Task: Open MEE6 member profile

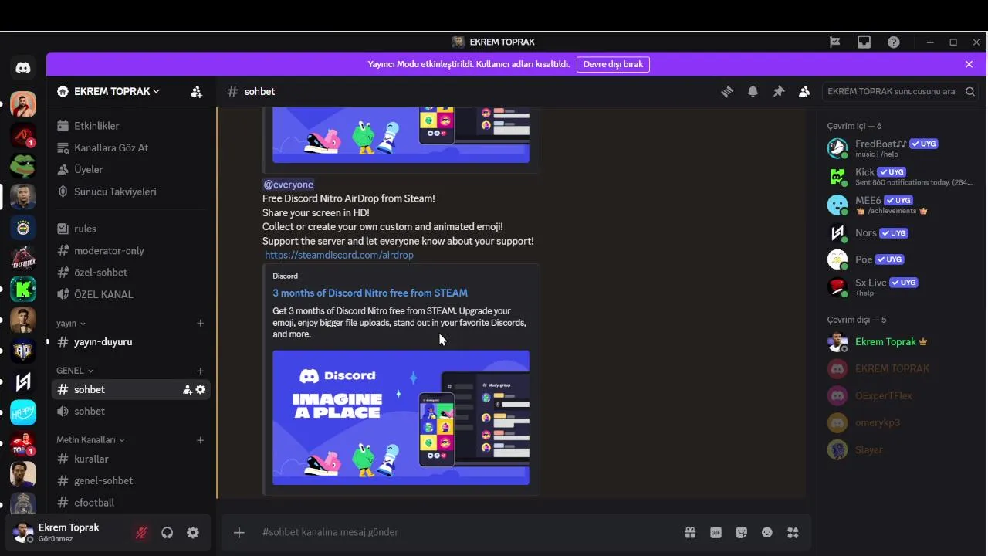Action: pos(901,205)
